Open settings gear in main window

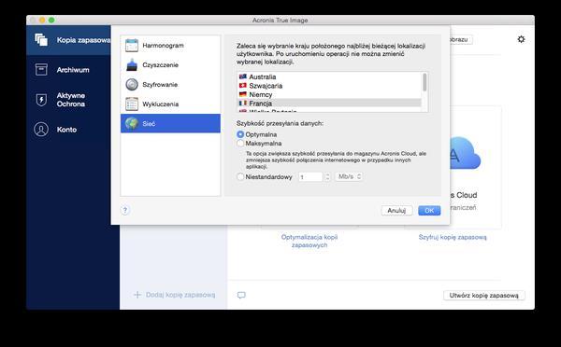522,39
